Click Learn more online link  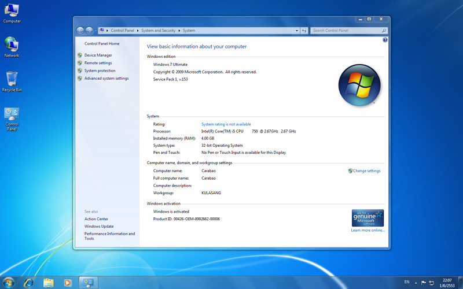[x=368, y=230]
